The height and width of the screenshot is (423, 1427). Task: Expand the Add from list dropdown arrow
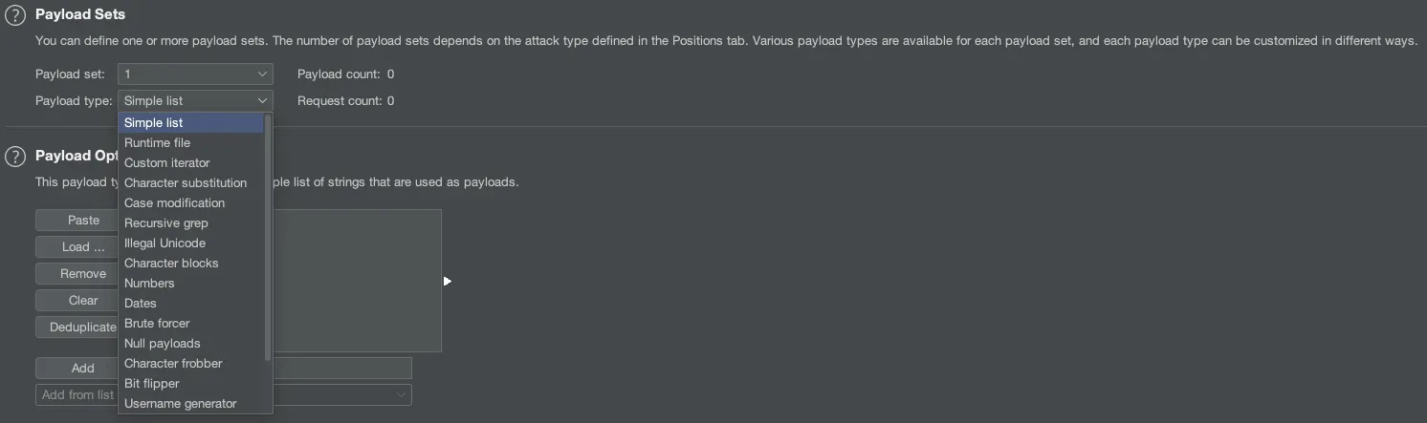[401, 394]
